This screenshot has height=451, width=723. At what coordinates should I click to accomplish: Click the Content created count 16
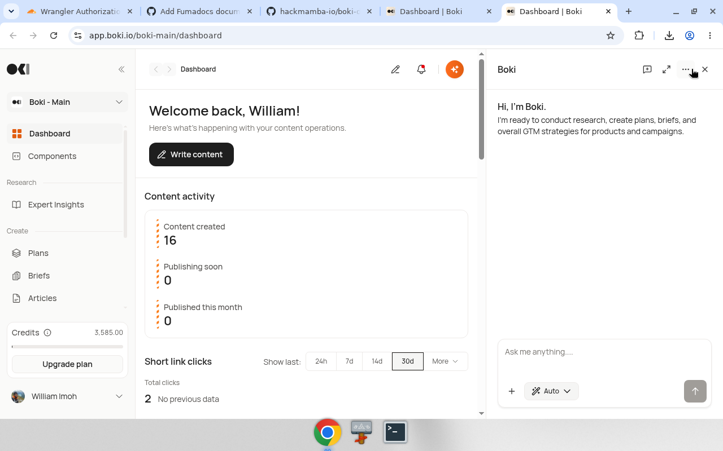[x=170, y=240]
